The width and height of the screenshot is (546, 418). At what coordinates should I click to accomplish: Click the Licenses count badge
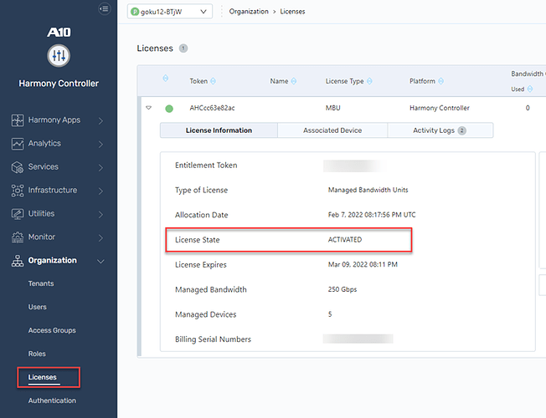coord(183,48)
